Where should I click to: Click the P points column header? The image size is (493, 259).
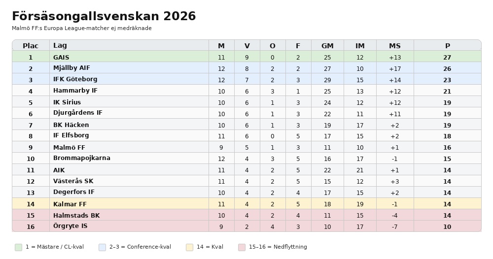[x=447, y=46]
